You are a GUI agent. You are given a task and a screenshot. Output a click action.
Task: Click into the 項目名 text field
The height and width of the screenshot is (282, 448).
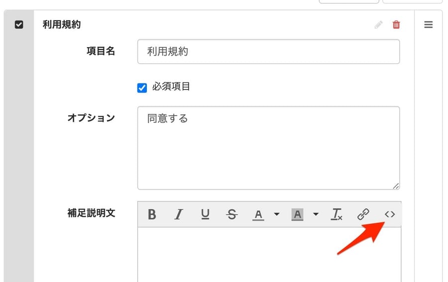268,52
